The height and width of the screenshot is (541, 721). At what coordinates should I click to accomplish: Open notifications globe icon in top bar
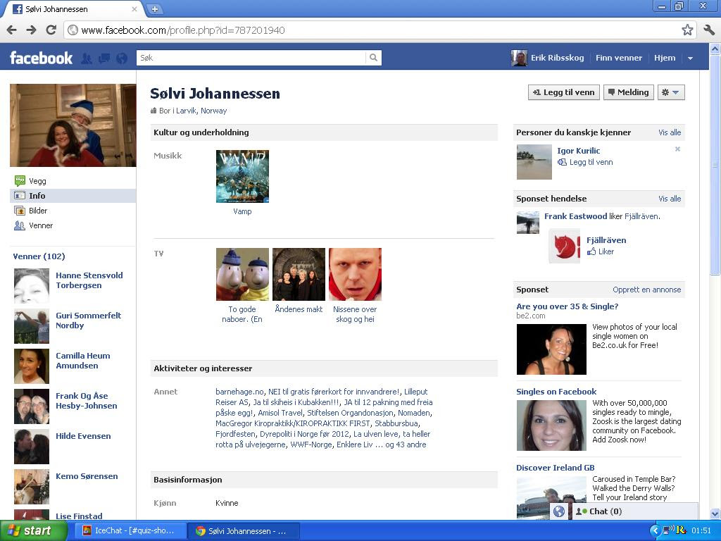point(122,58)
